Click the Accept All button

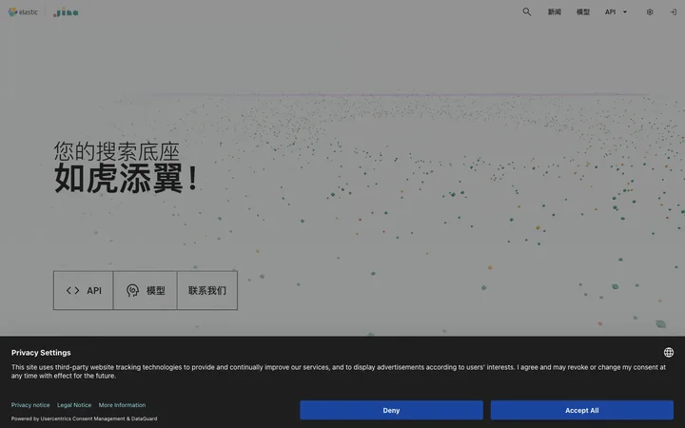(582, 410)
